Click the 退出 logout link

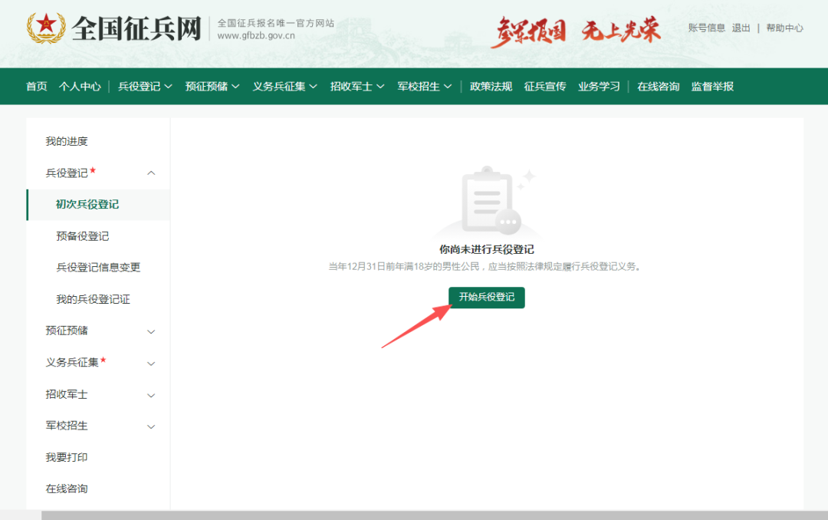tap(741, 27)
